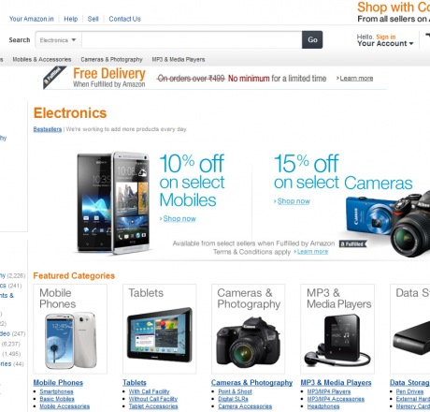Open the Cameras & Photography DSLR image
The width and height of the screenshot is (430, 412).
pos(249,343)
